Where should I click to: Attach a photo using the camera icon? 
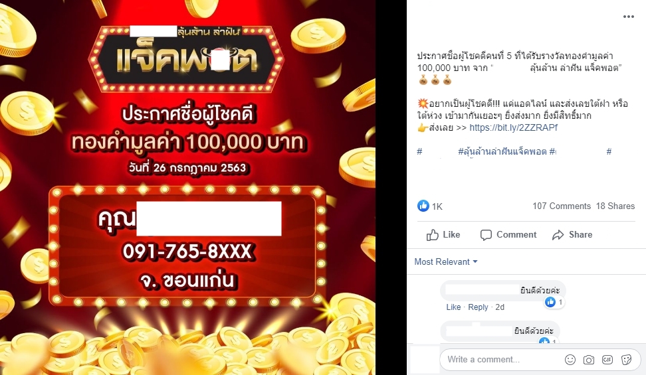click(589, 360)
